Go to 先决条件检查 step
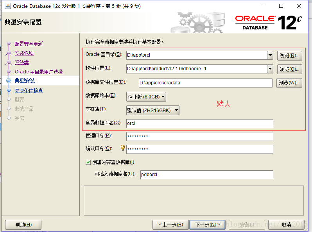Image resolution: width=312 pixels, height=232 pixels. 29,91
